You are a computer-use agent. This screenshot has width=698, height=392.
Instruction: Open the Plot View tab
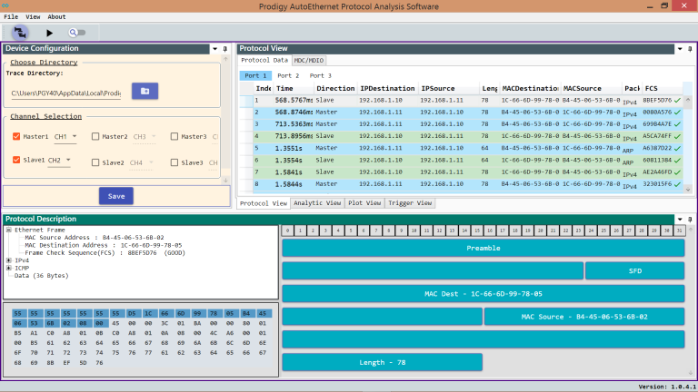point(364,203)
